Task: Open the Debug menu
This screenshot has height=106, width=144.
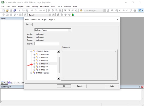Action: pyautogui.click(x=35, y=6)
